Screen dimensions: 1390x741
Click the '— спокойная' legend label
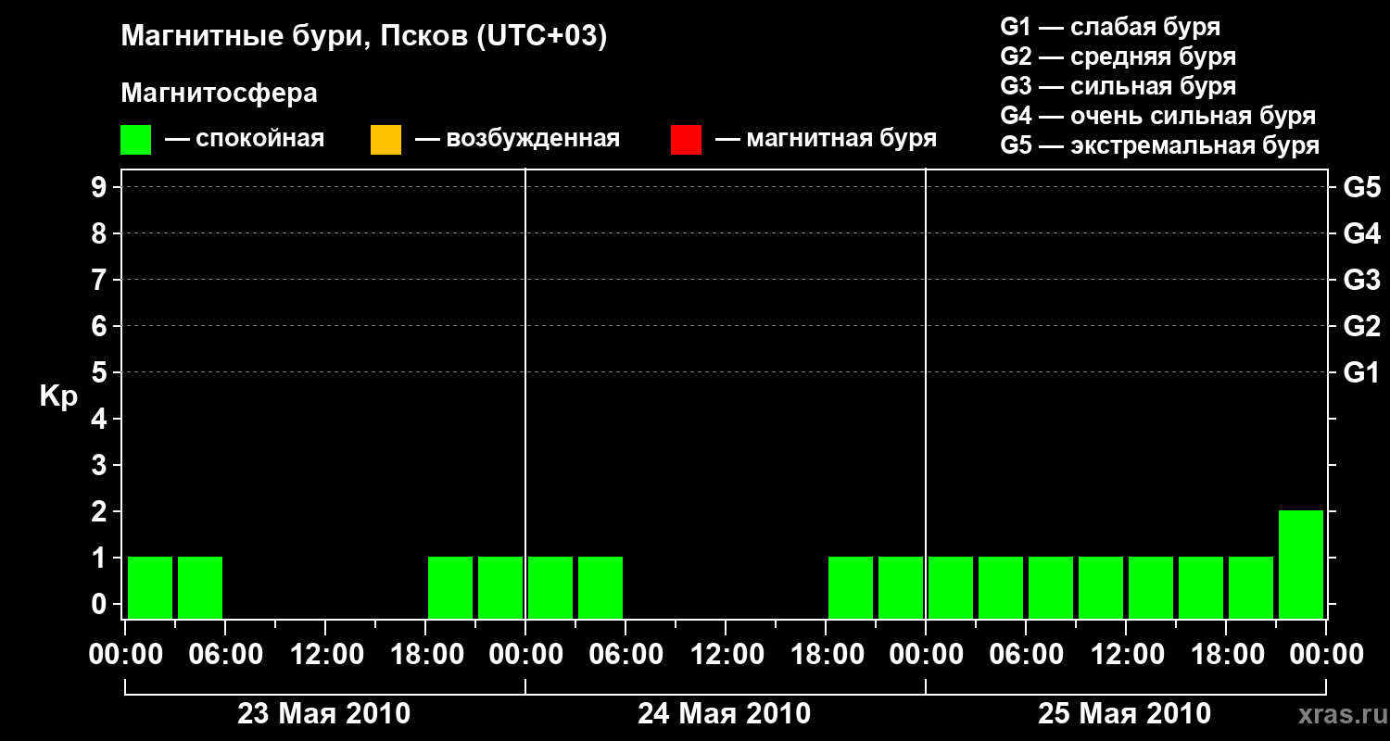click(245, 140)
